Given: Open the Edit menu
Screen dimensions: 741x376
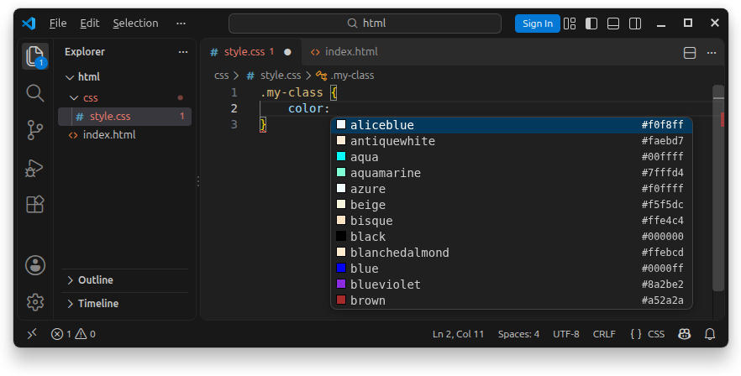Looking at the screenshot, I should coord(90,23).
